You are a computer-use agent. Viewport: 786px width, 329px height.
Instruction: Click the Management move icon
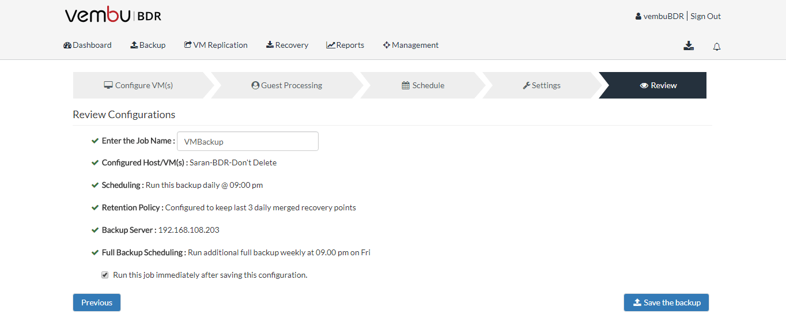click(x=387, y=45)
